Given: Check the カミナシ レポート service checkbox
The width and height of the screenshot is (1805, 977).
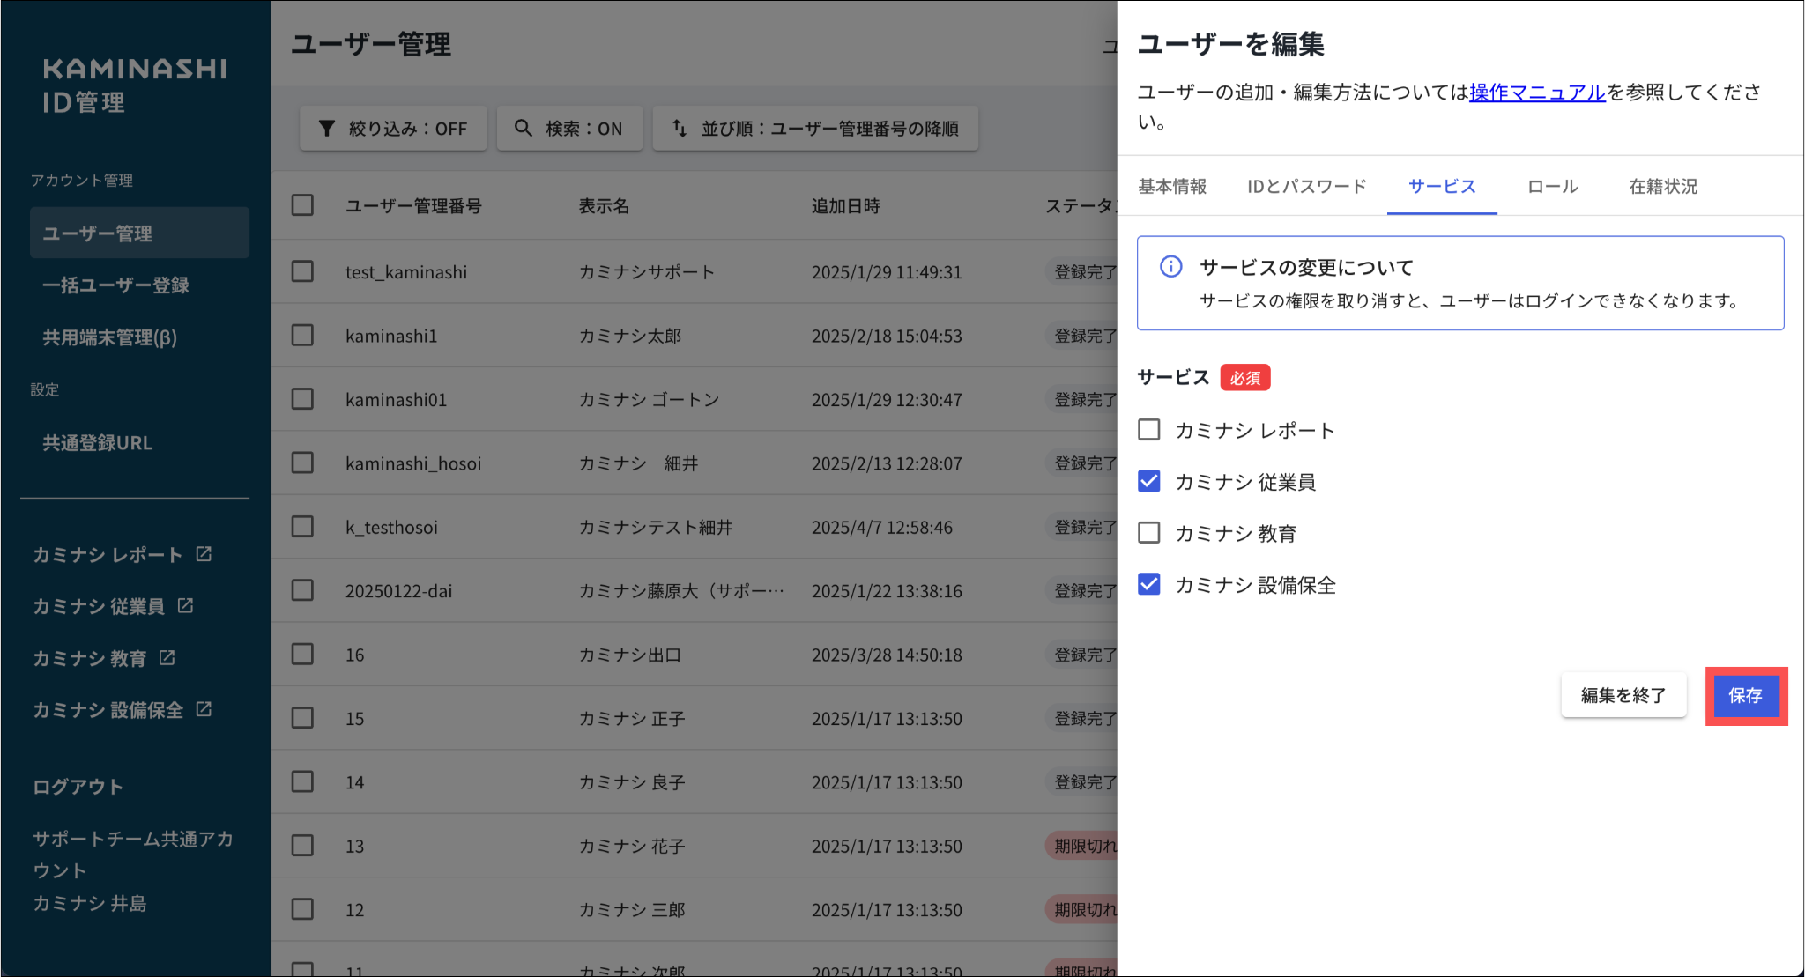Looking at the screenshot, I should 1148,430.
